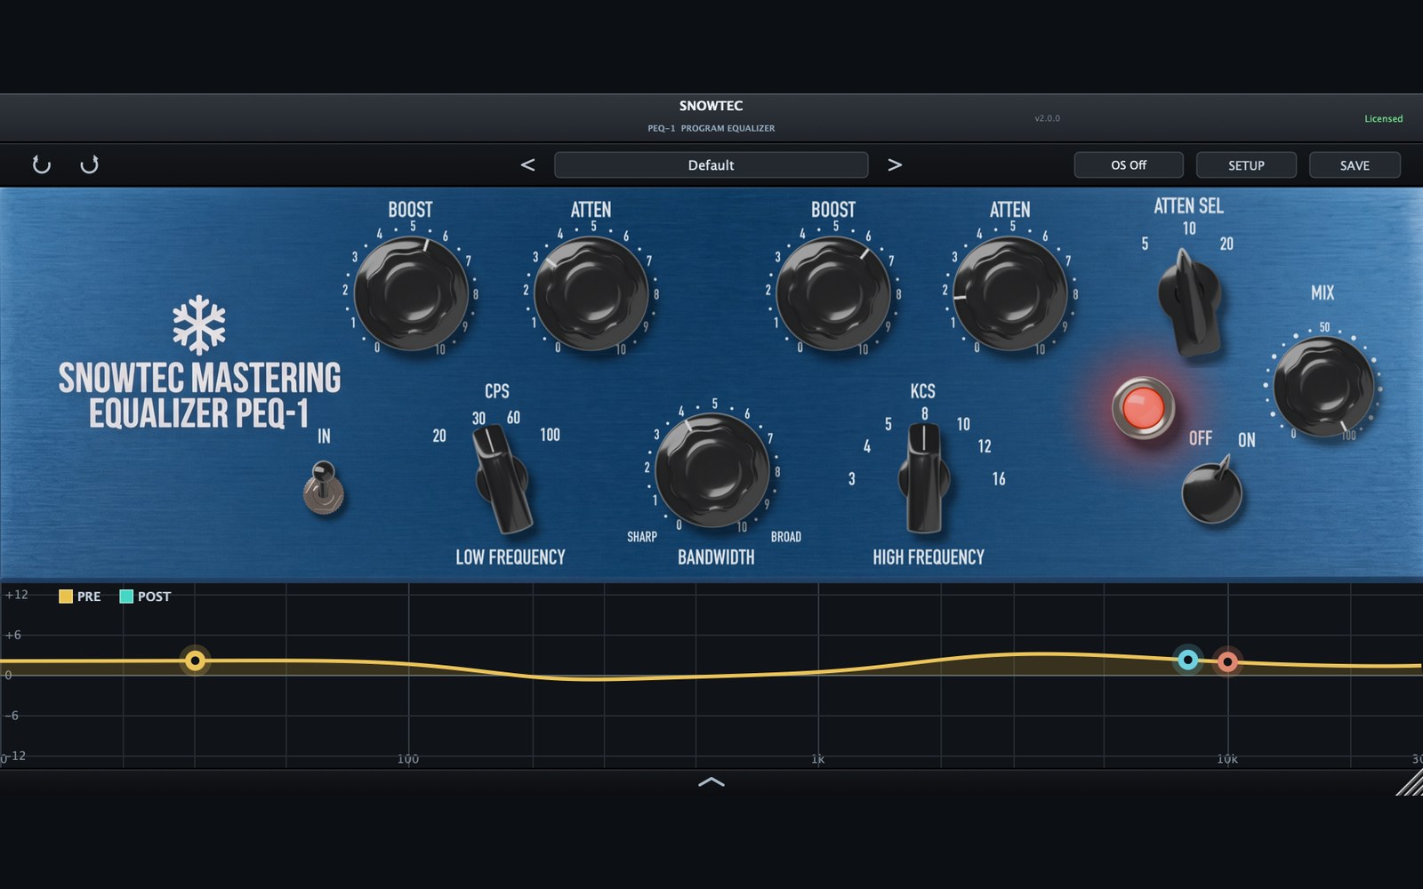Select 3 on the KCS selector
The width and height of the screenshot is (1423, 889).
(x=851, y=479)
